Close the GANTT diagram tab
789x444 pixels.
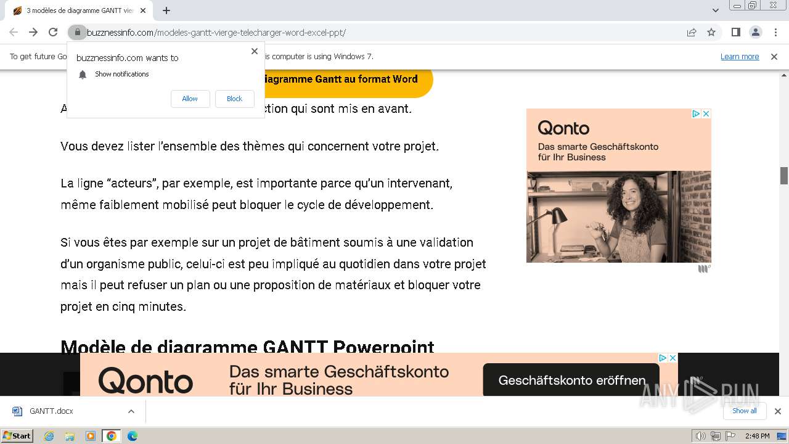(143, 10)
